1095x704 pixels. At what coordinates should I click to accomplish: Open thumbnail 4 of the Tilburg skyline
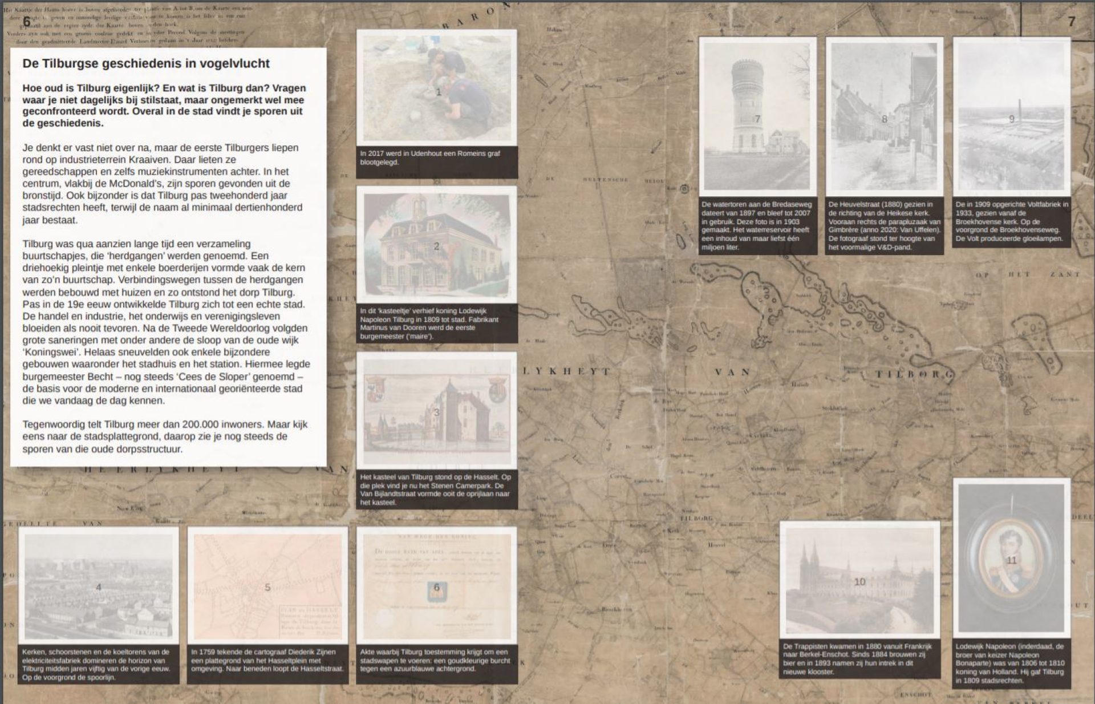click(x=99, y=585)
